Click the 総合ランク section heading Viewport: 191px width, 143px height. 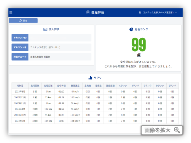point(141,29)
